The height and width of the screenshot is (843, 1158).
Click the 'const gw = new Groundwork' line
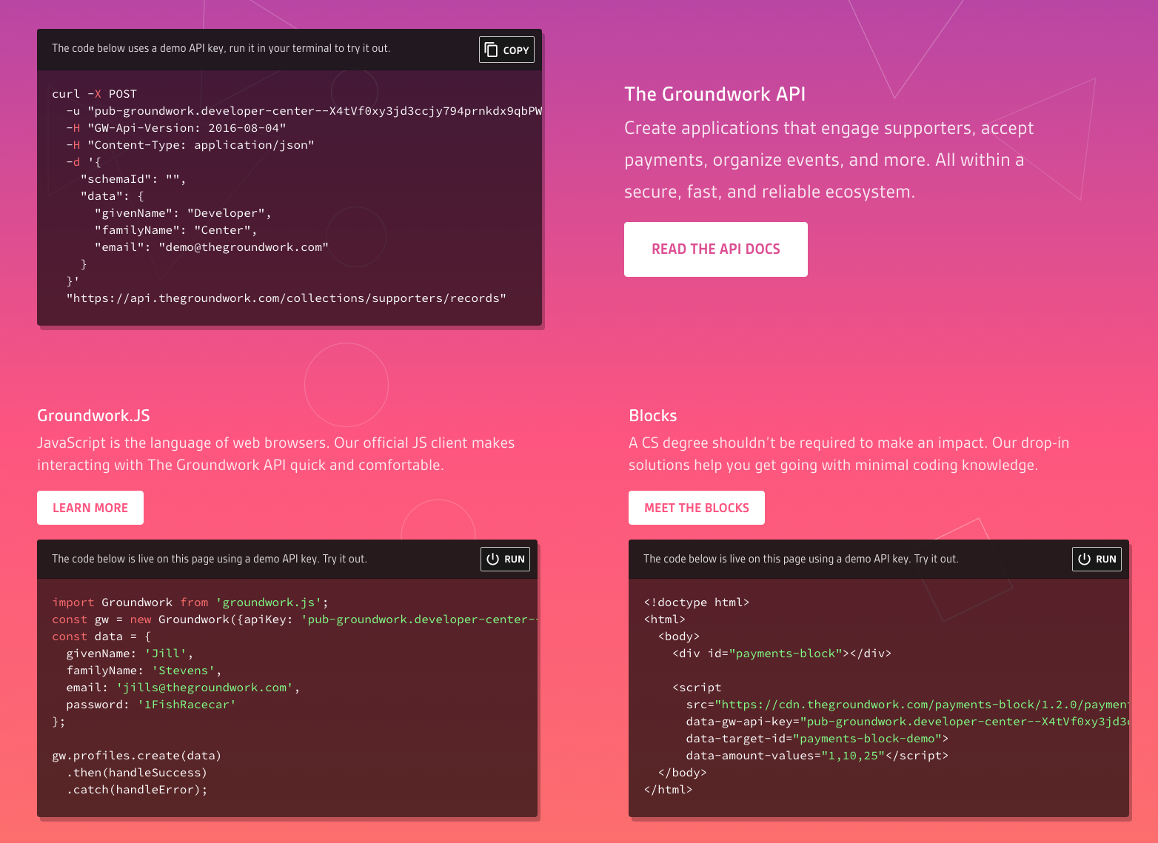click(295, 619)
